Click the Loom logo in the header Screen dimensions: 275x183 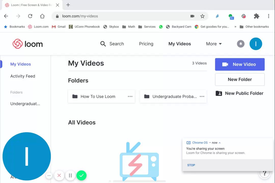[28, 44]
